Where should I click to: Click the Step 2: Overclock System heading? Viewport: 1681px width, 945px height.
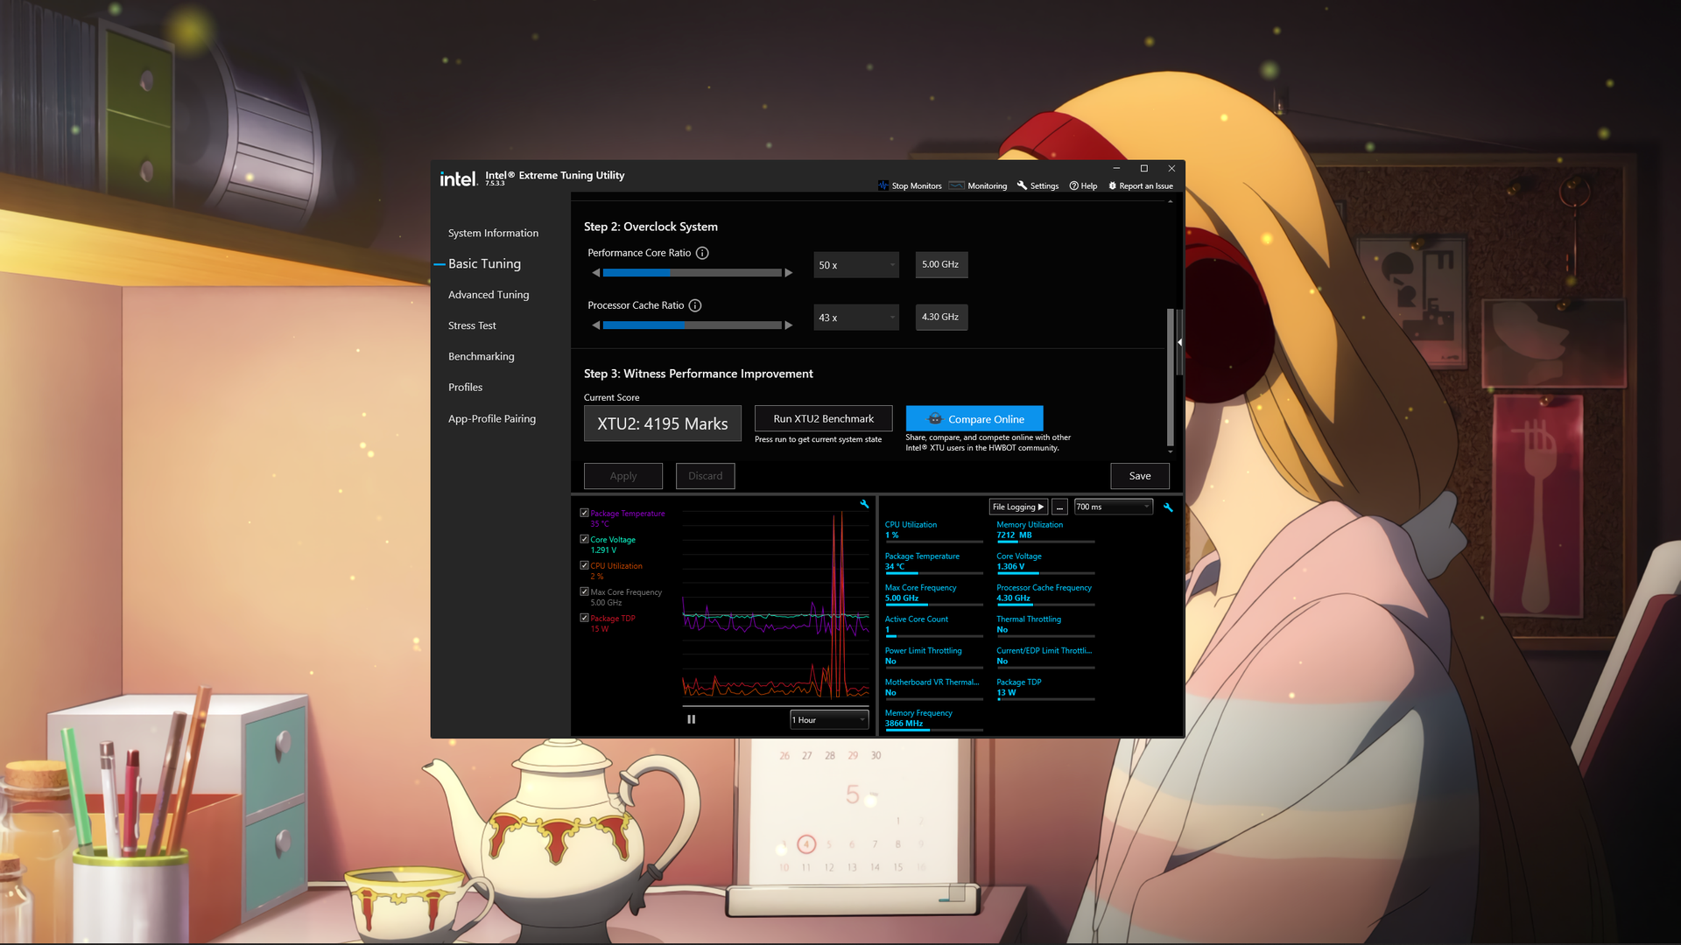point(651,227)
